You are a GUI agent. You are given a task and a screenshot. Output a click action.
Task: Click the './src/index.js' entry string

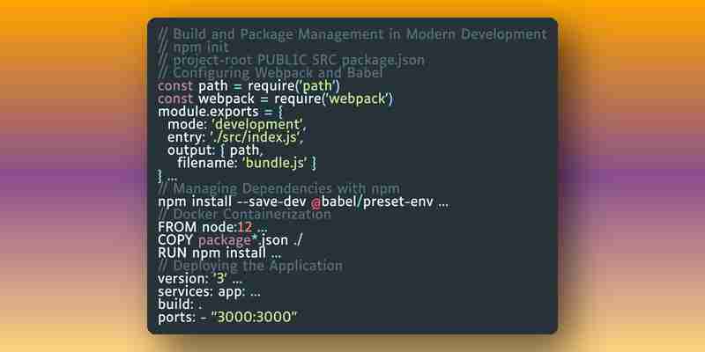(x=256, y=137)
